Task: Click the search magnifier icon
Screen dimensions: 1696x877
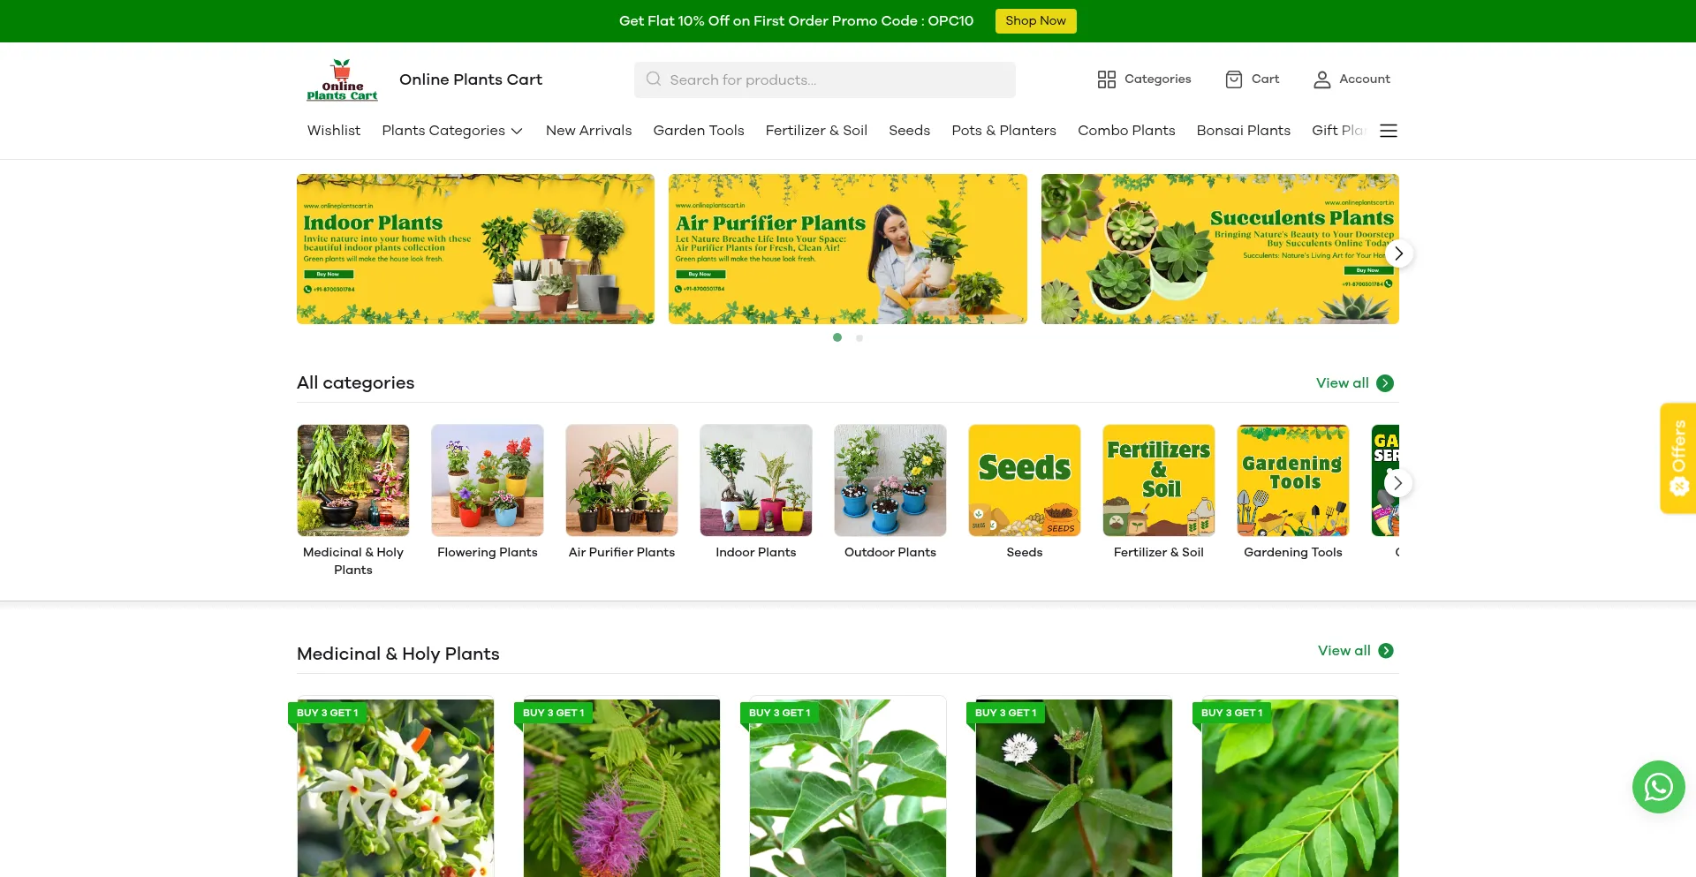Action: pos(654,79)
